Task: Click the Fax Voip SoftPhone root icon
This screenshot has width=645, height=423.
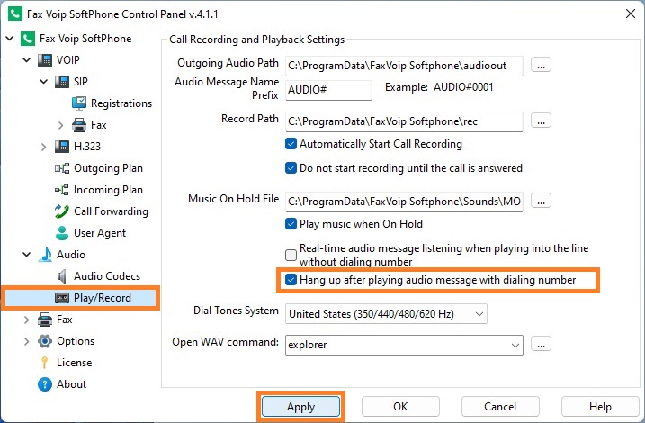Action: coord(28,39)
